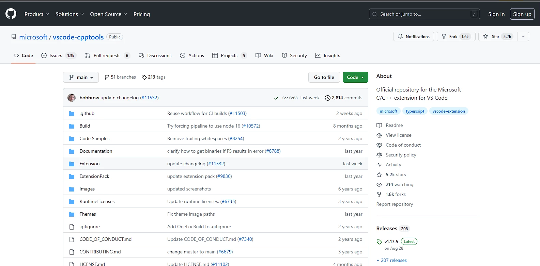
Task: Click the v1.17.5 release tag icon
Action: point(379,242)
